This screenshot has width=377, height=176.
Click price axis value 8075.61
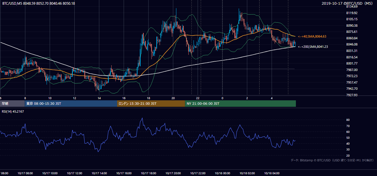[352, 32]
